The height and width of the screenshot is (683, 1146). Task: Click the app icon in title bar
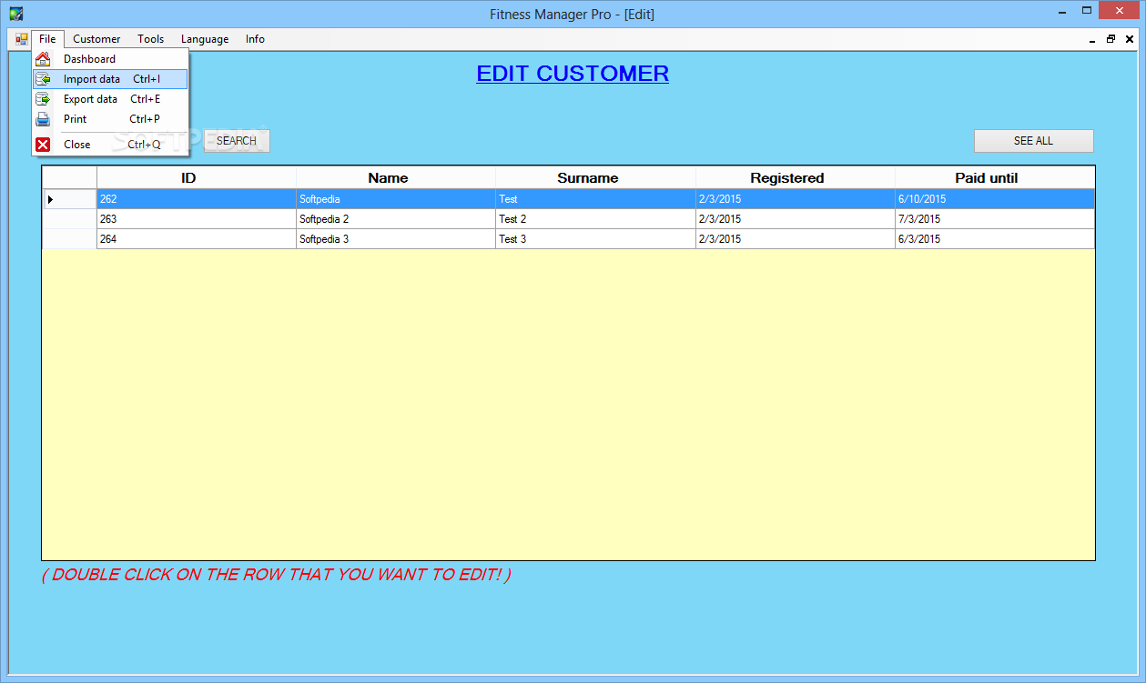tap(15, 14)
